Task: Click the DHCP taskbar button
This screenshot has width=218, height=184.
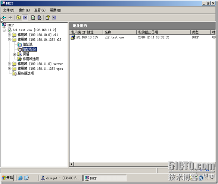Action: click(x=105, y=178)
